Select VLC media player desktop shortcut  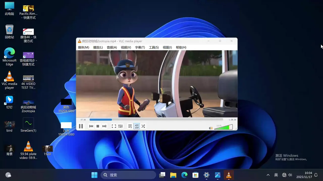pos(9,80)
